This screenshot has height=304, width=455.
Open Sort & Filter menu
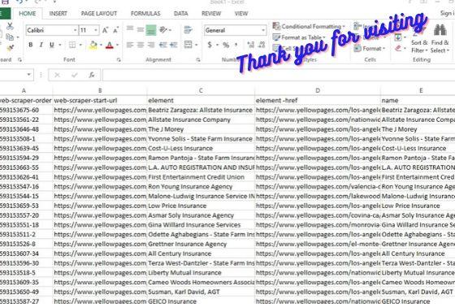(x=419, y=39)
